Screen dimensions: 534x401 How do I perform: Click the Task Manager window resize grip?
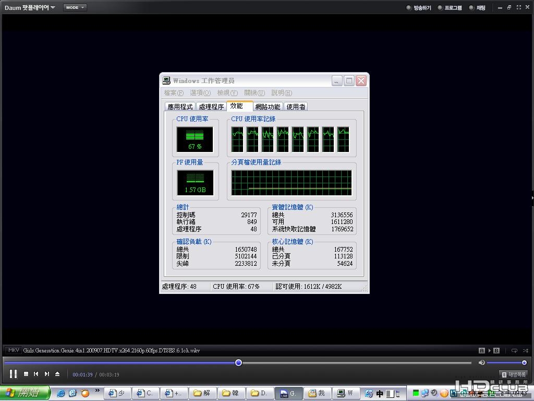click(x=365, y=289)
